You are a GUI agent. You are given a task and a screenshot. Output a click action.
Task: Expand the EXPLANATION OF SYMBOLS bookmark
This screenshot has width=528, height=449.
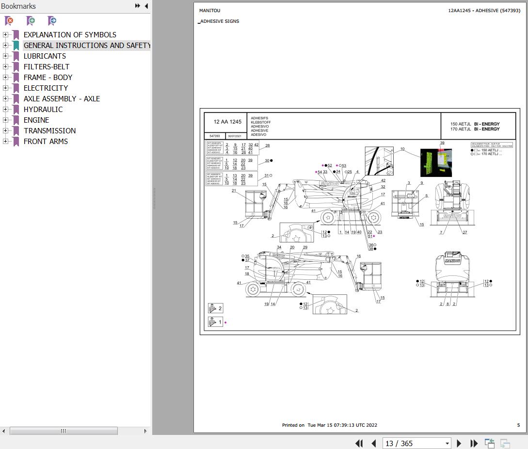point(5,35)
